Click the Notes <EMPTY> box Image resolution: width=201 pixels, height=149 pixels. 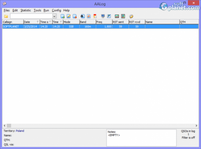click(142, 138)
